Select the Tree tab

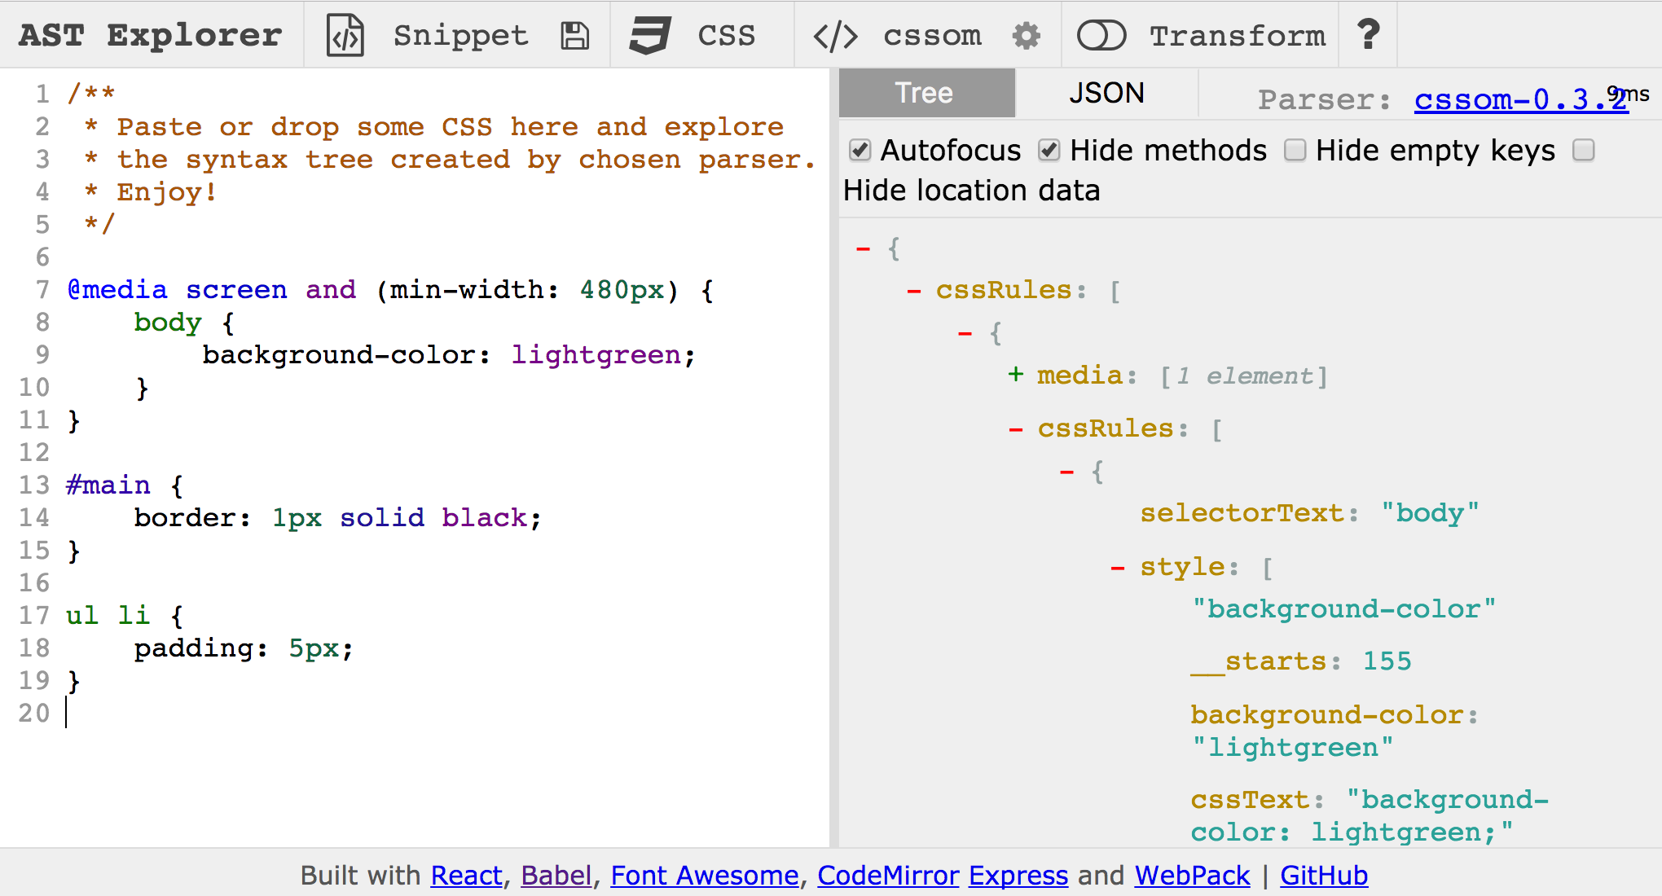[x=926, y=94]
